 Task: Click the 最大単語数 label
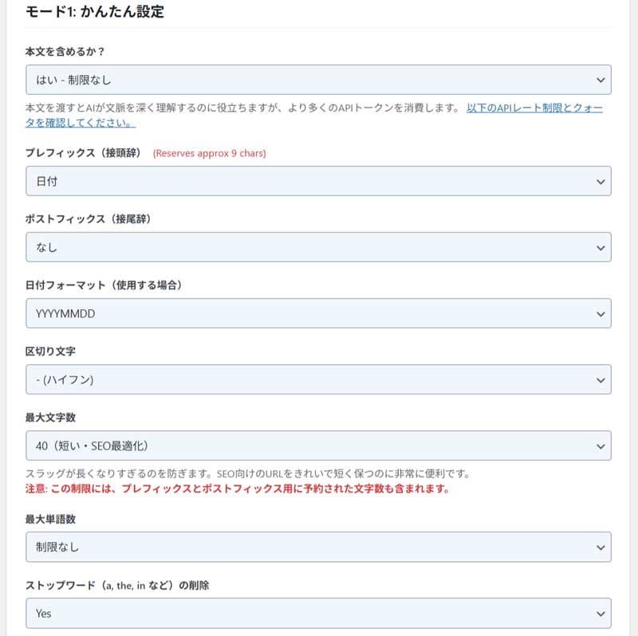click(x=50, y=520)
